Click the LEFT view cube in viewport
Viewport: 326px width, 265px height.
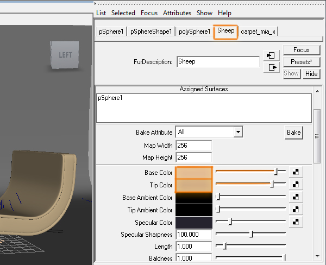[65, 55]
